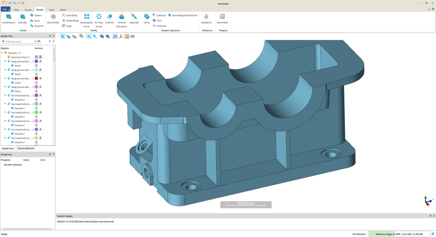Click the Cylinder create icon

(x=22, y=17)
